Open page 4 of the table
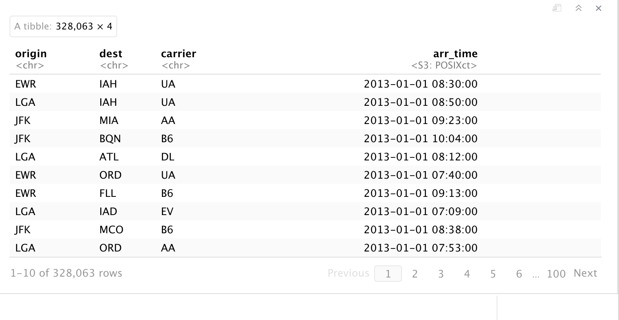619x320 pixels. point(467,273)
